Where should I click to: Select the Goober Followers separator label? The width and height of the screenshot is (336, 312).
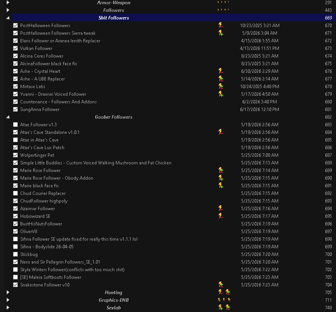coord(114,117)
